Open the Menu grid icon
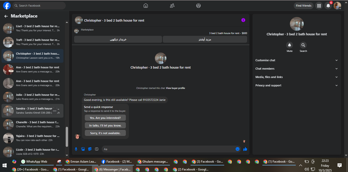Screen dimensions: 348x172 319,6
